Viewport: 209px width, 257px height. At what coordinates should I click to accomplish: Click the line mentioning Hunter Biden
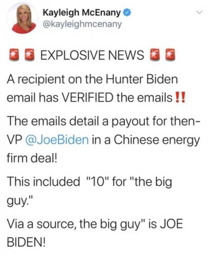tap(92, 79)
